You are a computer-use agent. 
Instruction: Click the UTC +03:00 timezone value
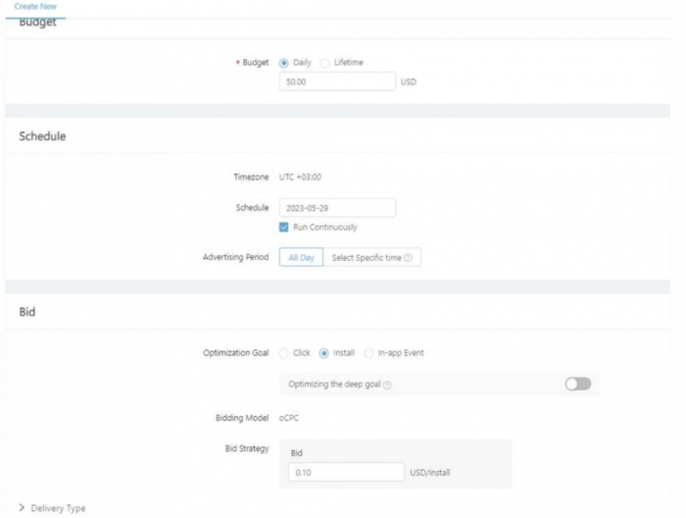[x=300, y=177]
